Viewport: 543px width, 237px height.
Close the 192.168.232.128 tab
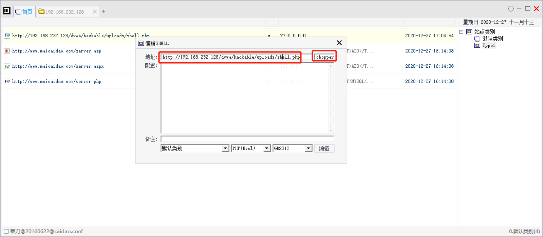[x=95, y=12]
